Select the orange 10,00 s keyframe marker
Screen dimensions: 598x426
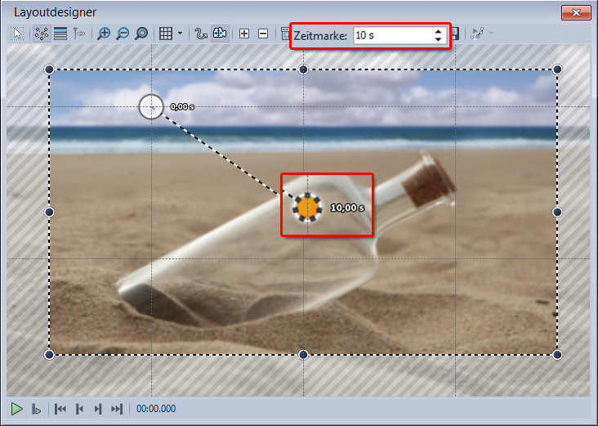[306, 208]
